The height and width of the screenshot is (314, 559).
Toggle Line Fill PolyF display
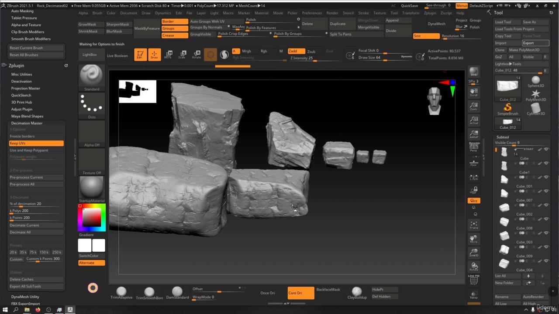[474, 280]
